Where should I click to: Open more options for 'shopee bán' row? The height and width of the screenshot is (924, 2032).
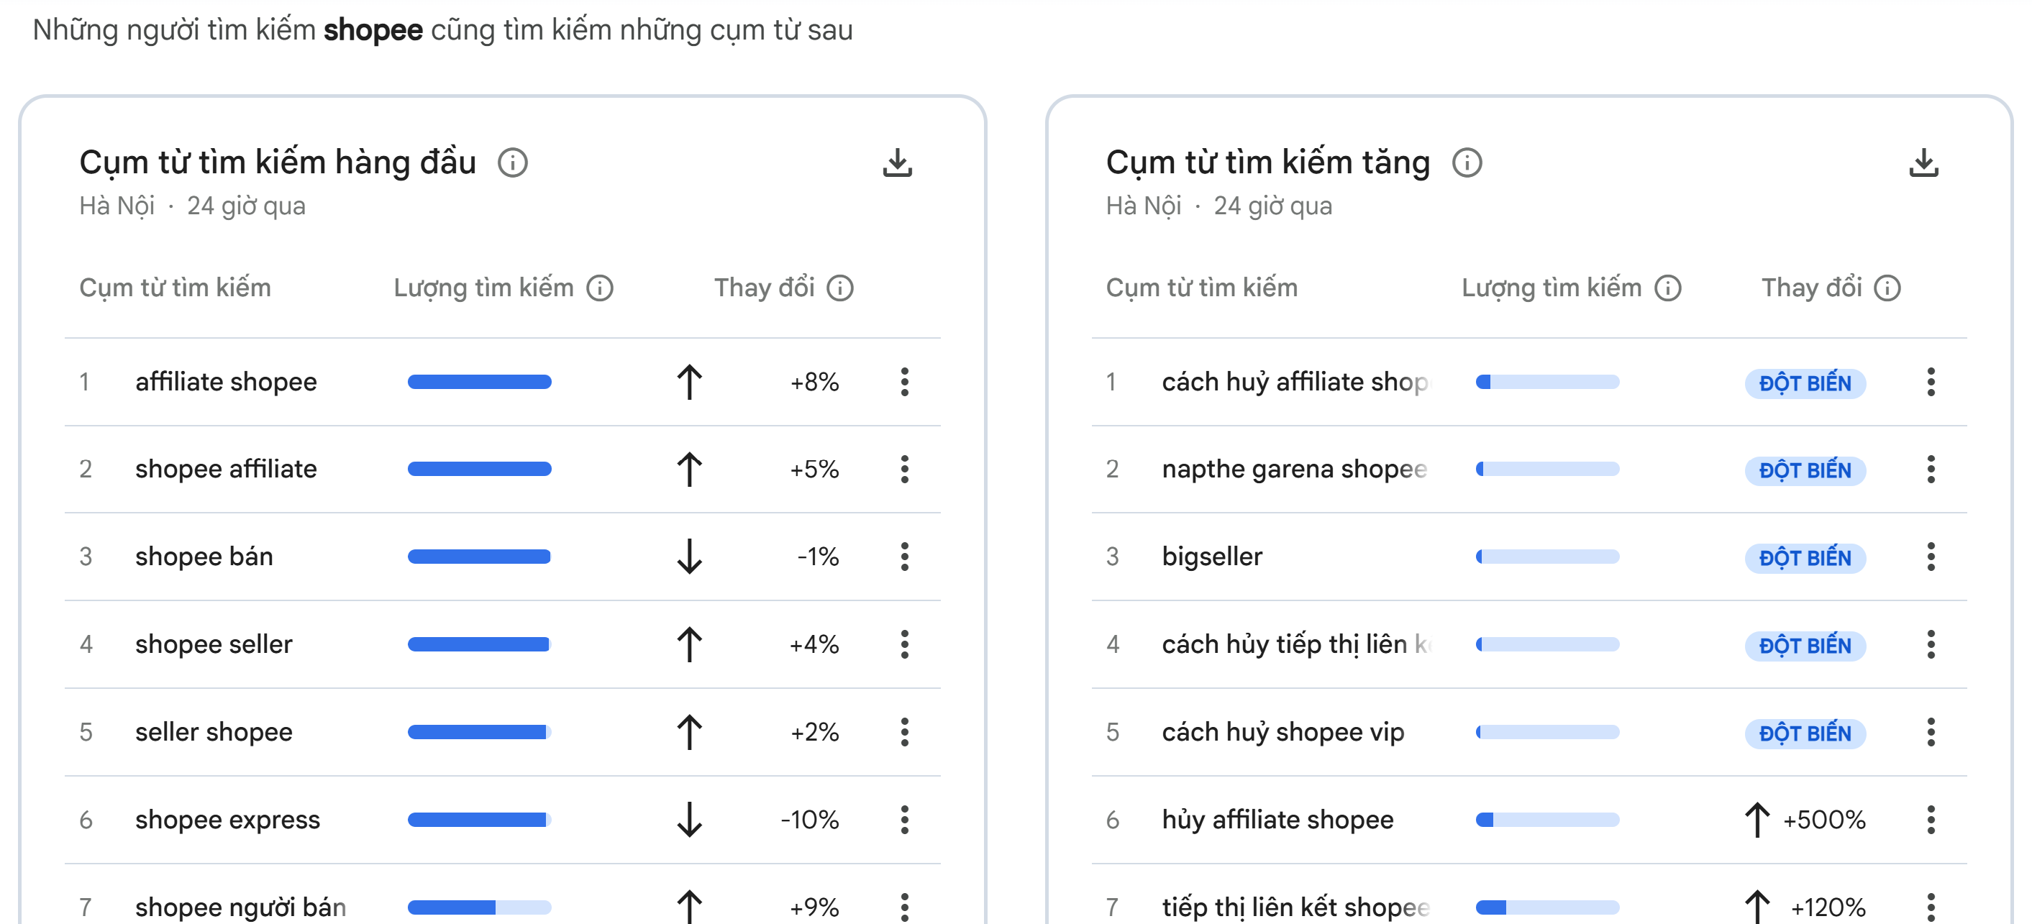[905, 557]
